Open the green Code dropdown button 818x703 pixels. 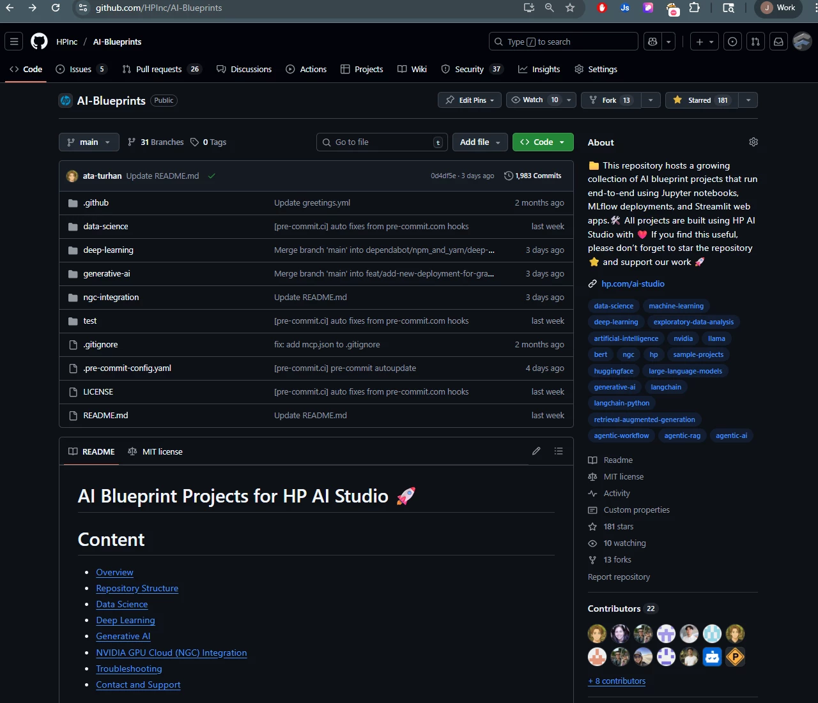pyautogui.click(x=543, y=142)
